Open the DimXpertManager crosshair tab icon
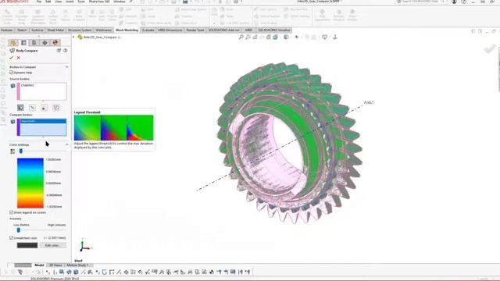 45,43
